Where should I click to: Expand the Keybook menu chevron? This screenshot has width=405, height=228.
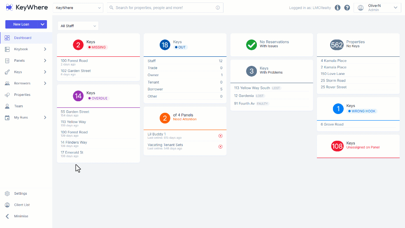click(45, 49)
